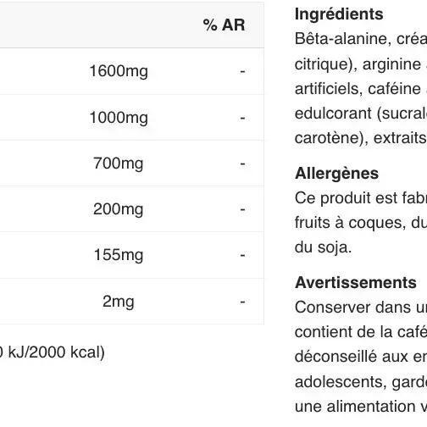Click the Ingrédients heading
Viewport: 427px width, 427px height.
pos(339,14)
